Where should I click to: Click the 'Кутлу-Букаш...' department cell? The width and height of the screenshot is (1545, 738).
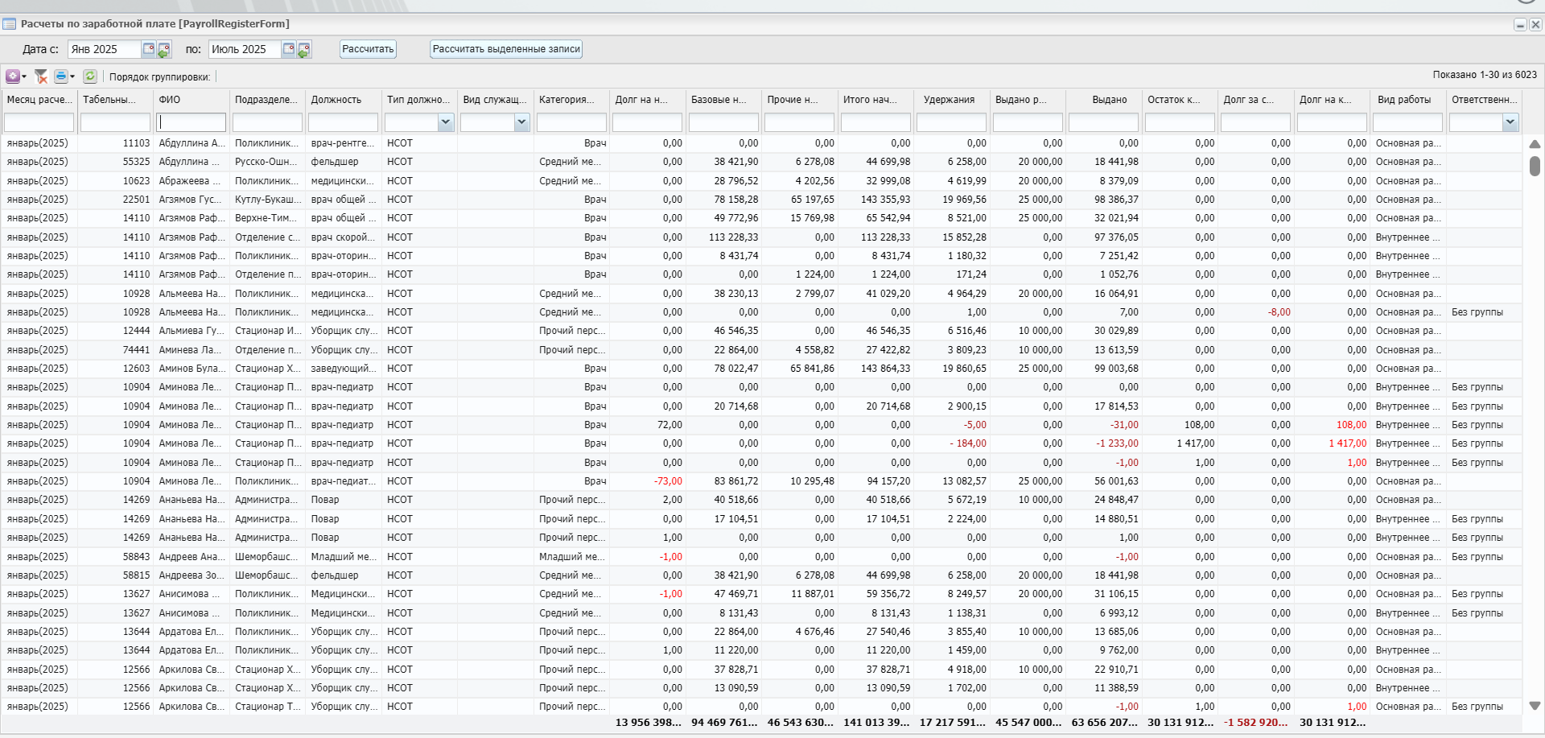click(267, 200)
